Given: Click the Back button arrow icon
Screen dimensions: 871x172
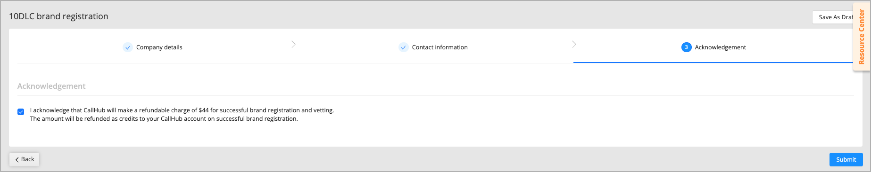Looking at the screenshot, I should 17,160.
